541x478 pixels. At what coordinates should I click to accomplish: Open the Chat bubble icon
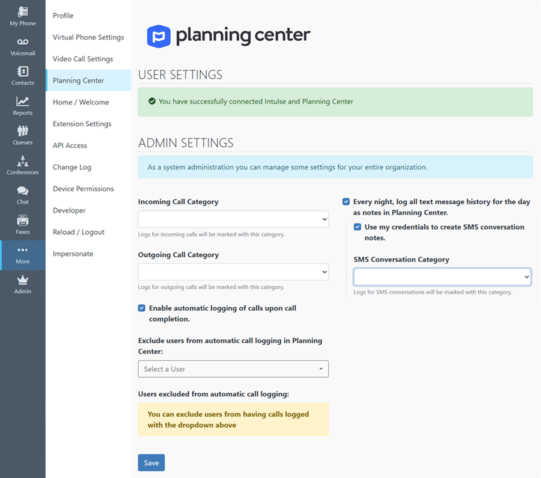(22, 191)
